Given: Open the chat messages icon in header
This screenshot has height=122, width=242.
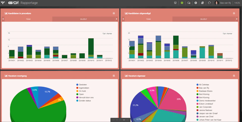Looking at the screenshot, I should coord(189,3).
